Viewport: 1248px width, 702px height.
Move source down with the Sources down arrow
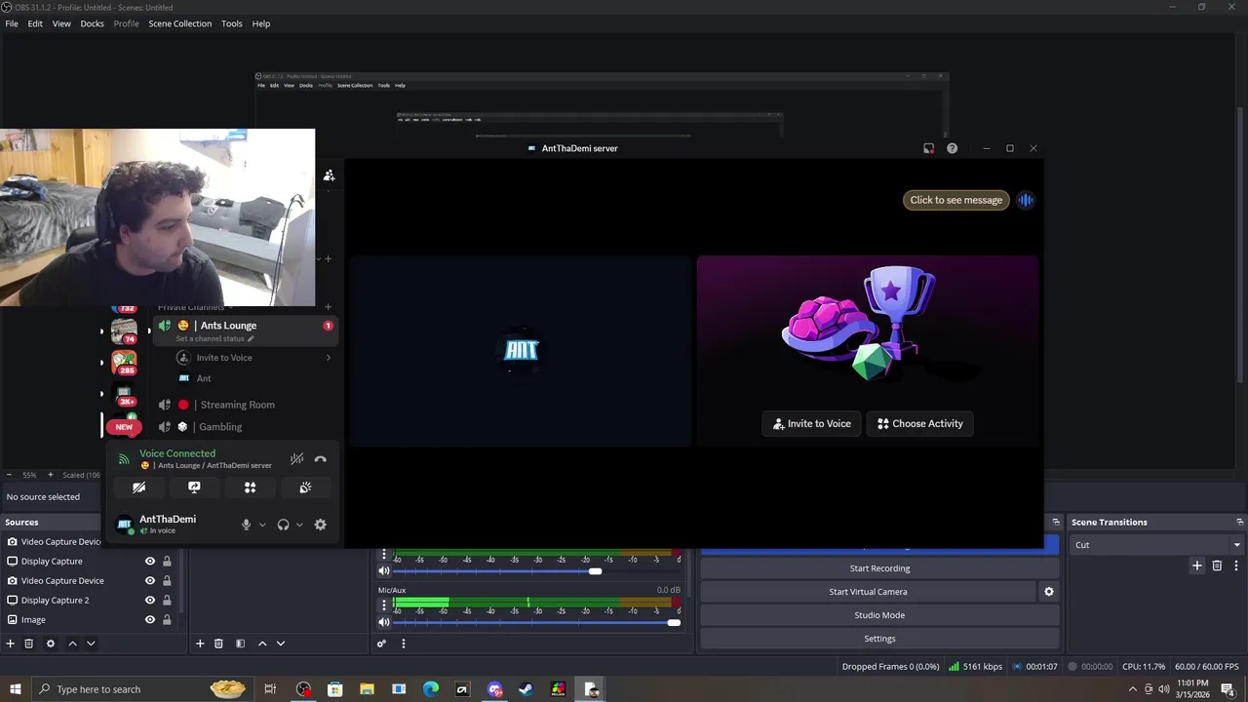point(91,643)
